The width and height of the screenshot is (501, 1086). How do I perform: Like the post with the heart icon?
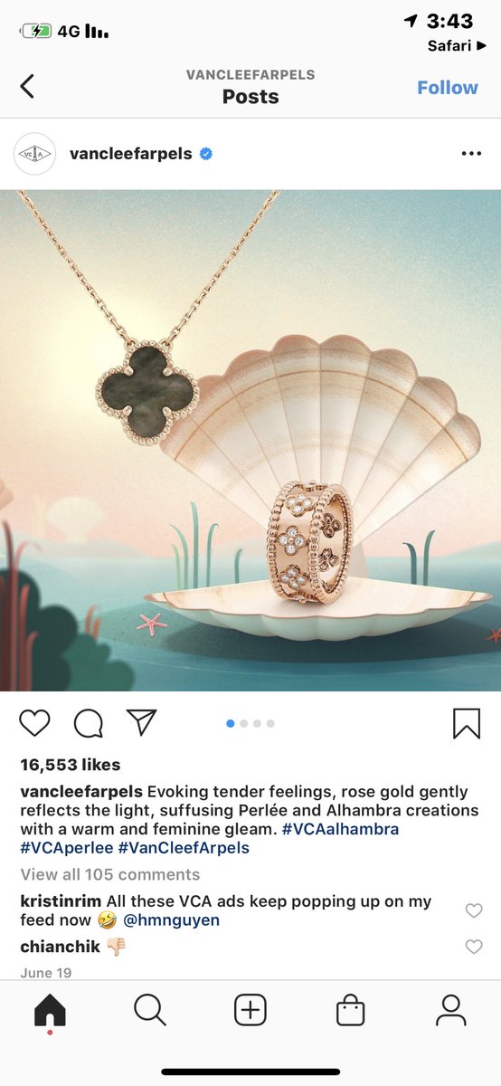click(x=34, y=722)
